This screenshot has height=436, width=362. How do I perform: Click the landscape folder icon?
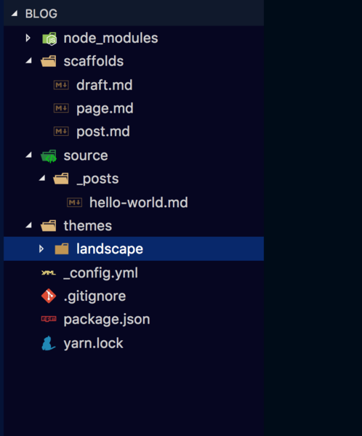point(62,249)
